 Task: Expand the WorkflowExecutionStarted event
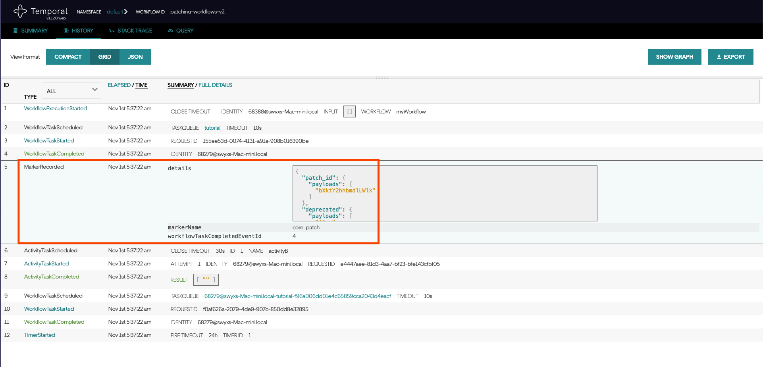click(x=56, y=108)
